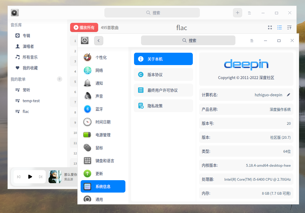Edit the computer name using the pencil icon

pyautogui.click(x=288, y=95)
